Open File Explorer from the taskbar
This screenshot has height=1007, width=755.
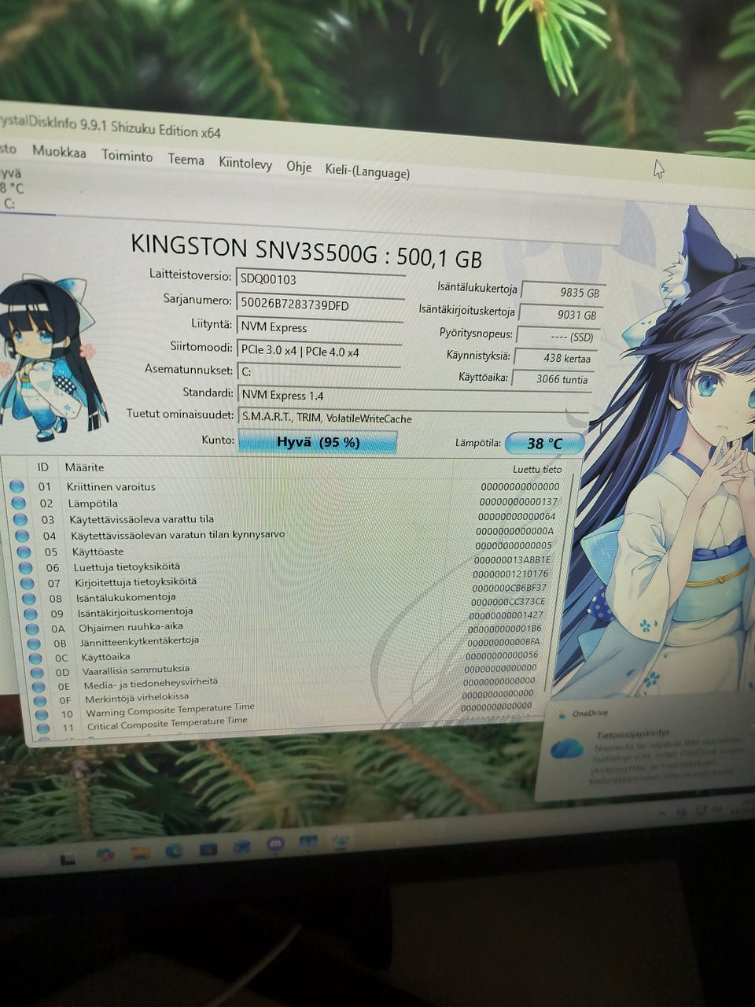(x=141, y=853)
